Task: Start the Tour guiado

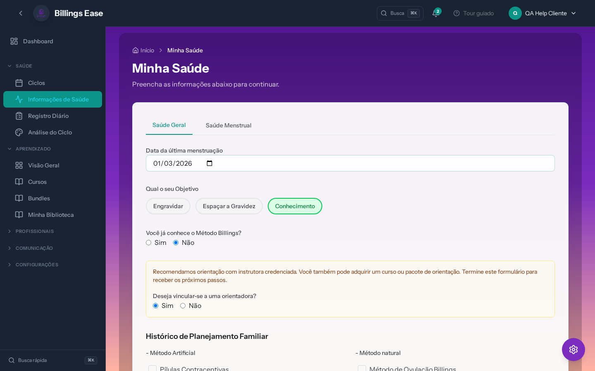Action: pyautogui.click(x=474, y=13)
